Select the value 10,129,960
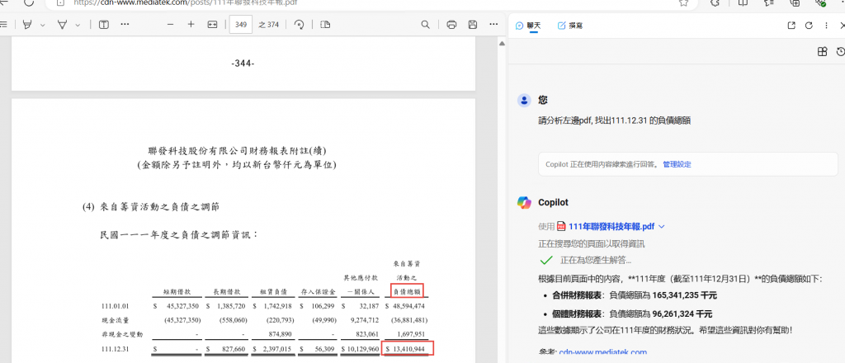Image resolution: width=845 pixels, height=363 pixels. click(x=364, y=349)
